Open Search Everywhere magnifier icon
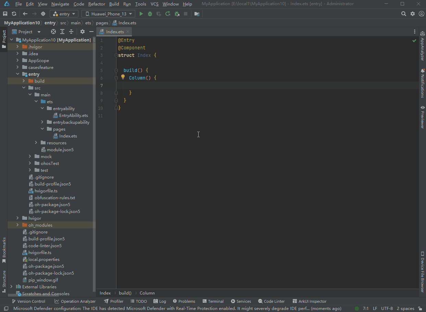Screen dimensions: 426x312 tap(404, 14)
